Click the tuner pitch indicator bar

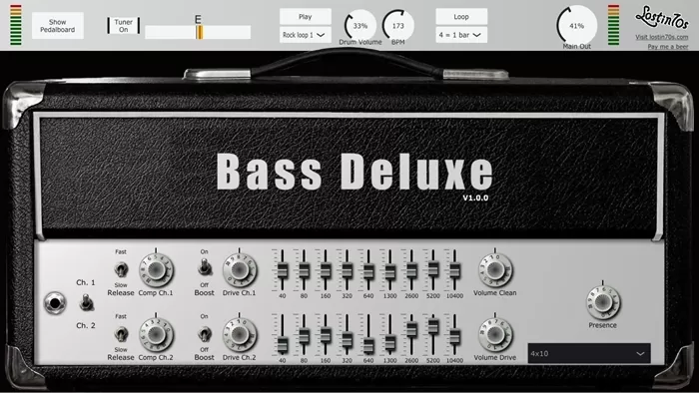tap(198, 32)
